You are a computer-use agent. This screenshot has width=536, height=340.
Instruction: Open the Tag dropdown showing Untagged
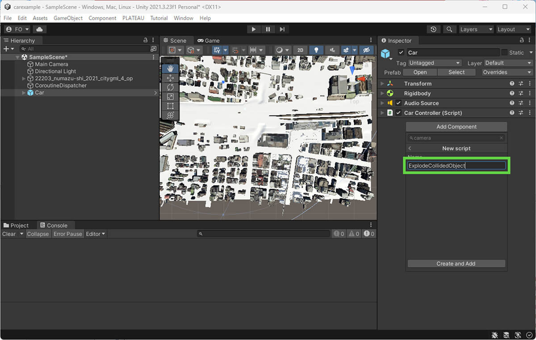(x=435, y=63)
